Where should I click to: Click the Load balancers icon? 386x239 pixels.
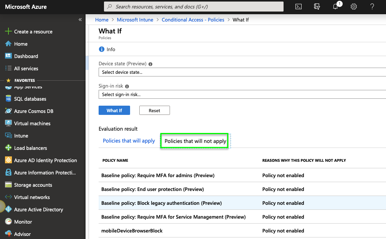click(8, 148)
